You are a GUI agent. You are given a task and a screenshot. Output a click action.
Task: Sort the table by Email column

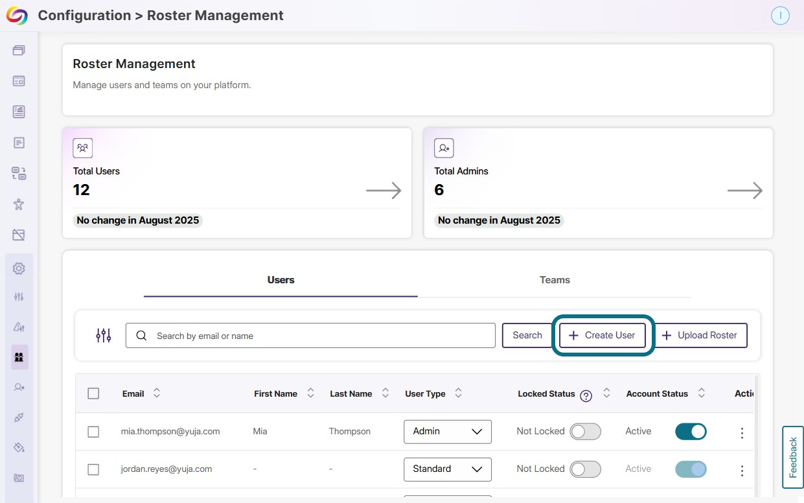coord(156,393)
